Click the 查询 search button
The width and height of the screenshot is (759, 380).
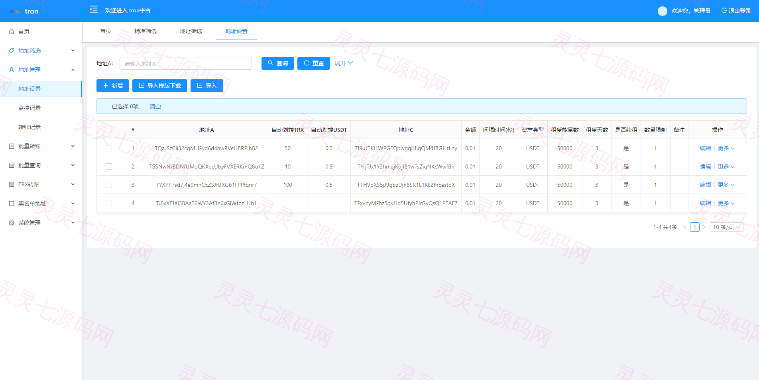click(278, 63)
